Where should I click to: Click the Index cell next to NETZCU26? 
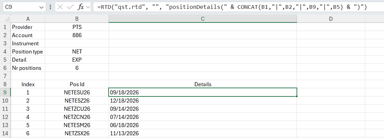[x=28, y=109]
